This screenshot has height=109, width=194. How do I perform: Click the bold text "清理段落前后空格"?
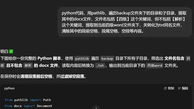tap(36, 76)
